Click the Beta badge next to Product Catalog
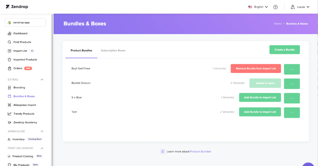Image resolution: width=318 pixels, height=166 pixels. click(x=39, y=156)
